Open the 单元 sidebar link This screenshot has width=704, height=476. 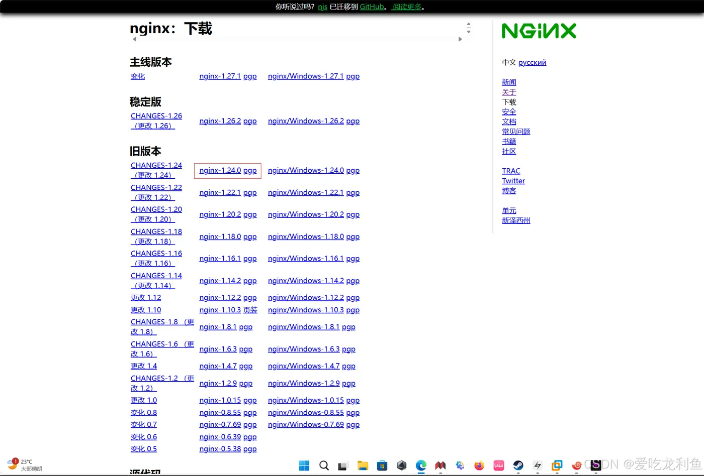[509, 210]
